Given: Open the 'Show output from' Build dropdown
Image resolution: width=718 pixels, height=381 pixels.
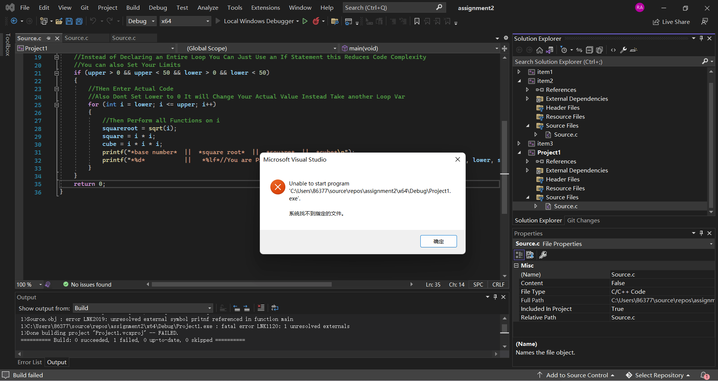Looking at the screenshot, I should click(143, 308).
